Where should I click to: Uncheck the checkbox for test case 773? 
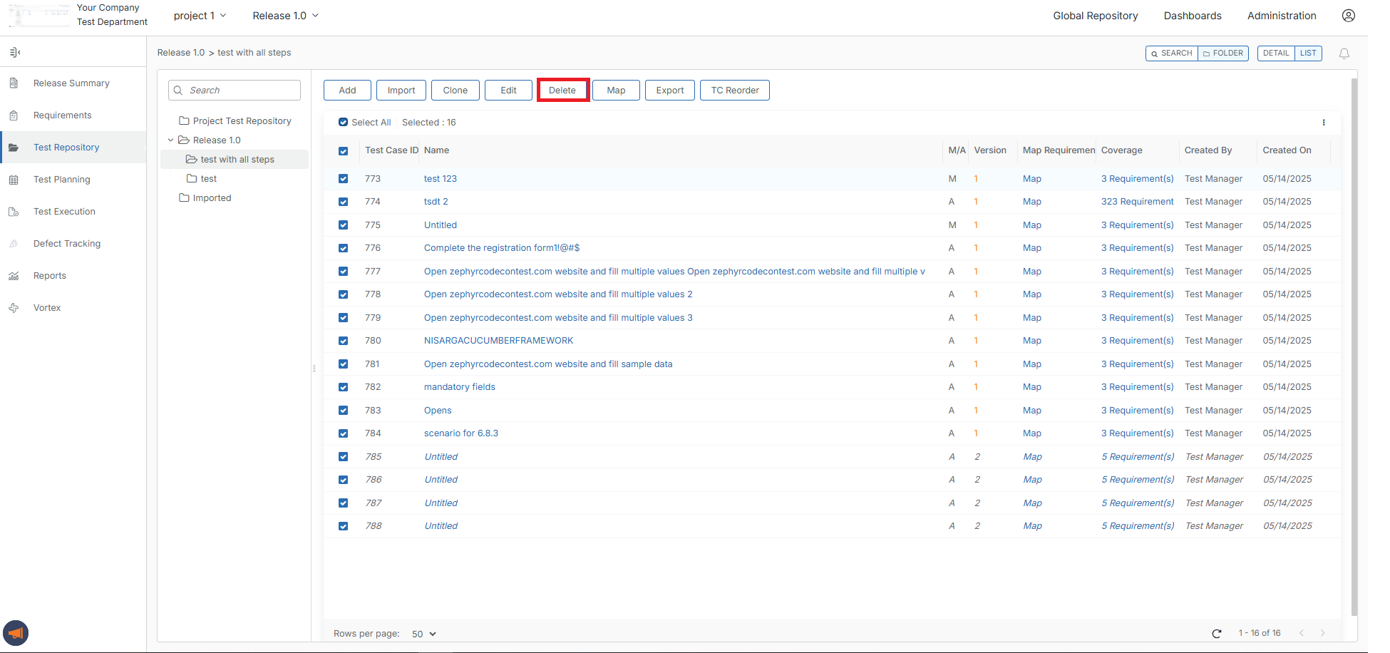[343, 179]
